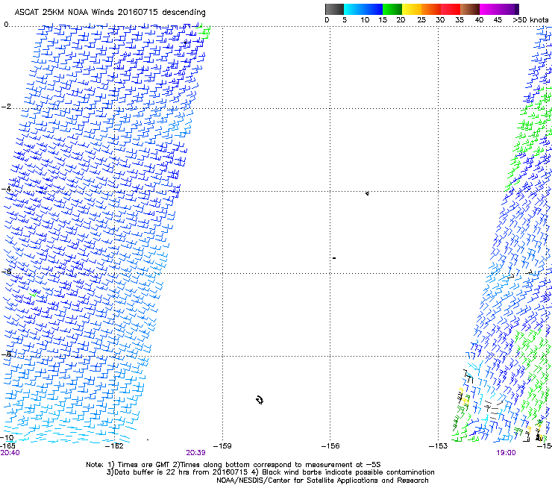Image resolution: width=552 pixels, height=485 pixels.
Task: Click the '15' label under the color bar
Action: click(383, 20)
